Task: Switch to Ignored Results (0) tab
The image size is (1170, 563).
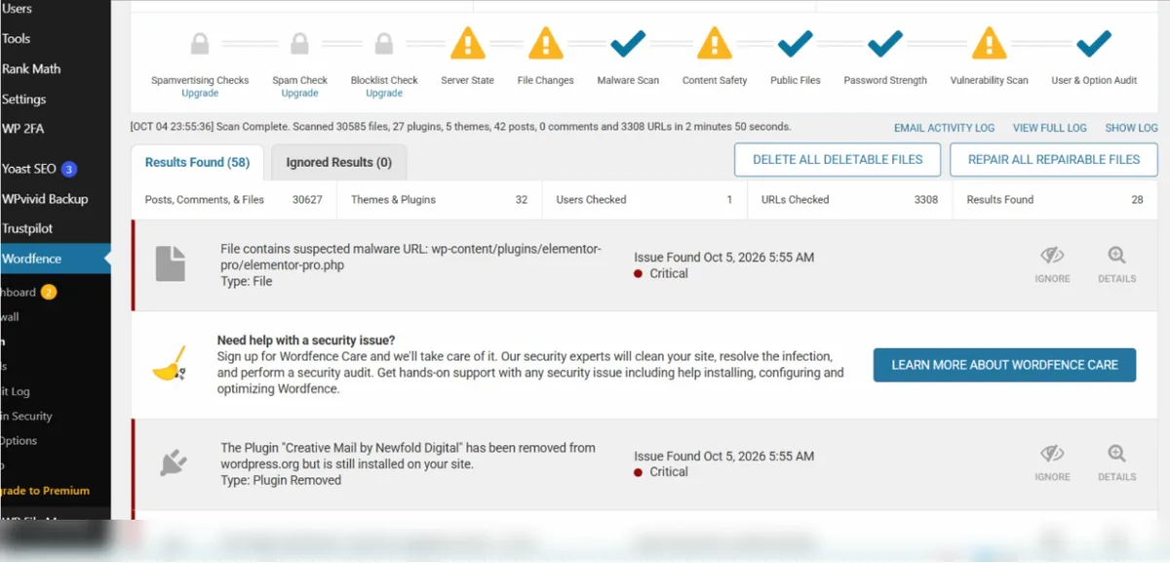Action: point(338,162)
